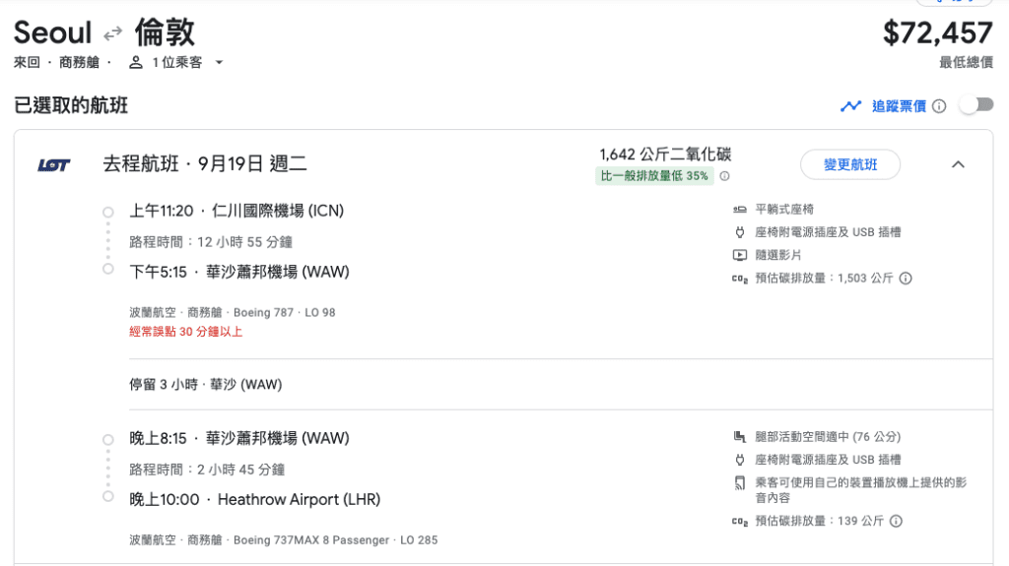Screen dimensions: 1009x566
Task: Click the 商務艙 cabin class label
Action: (x=79, y=62)
